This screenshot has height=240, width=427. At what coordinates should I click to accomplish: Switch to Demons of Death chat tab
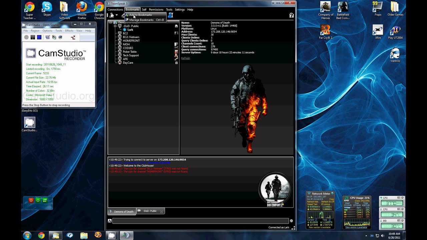pyautogui.click(x=121, y=211)
